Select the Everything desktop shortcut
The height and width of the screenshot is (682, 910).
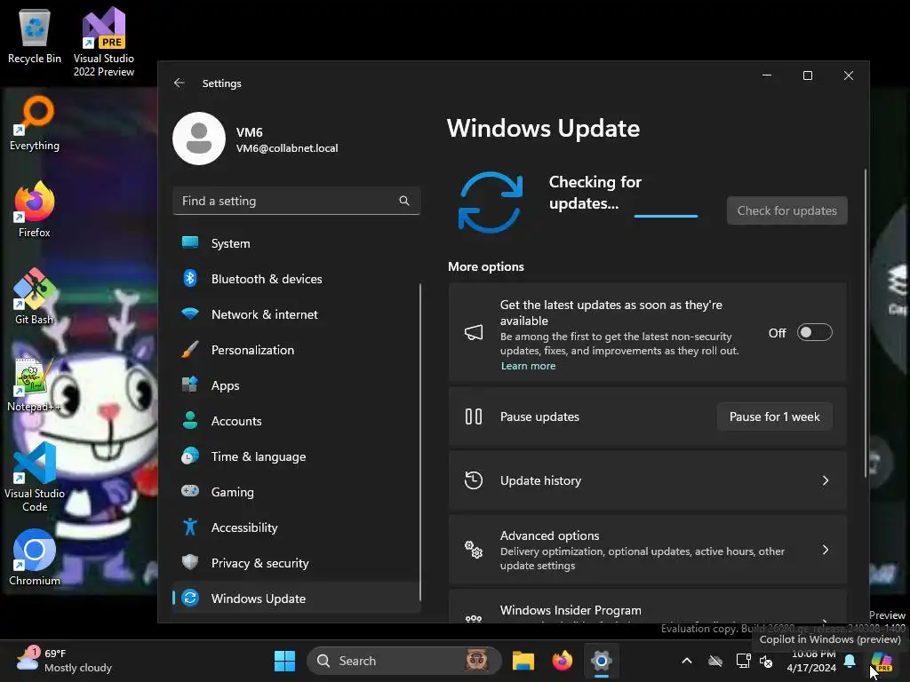[35, 123]
